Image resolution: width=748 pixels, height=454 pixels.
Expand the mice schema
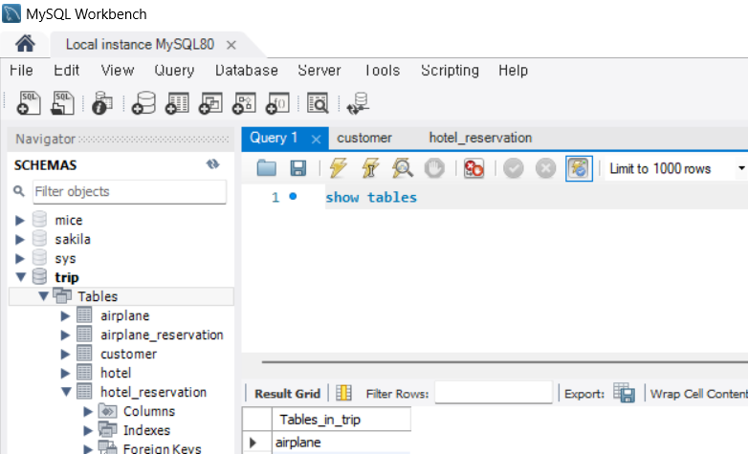[19, 221]
